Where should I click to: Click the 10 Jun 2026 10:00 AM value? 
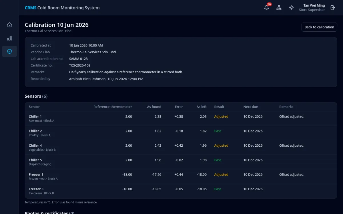click(x=86, y=45)
